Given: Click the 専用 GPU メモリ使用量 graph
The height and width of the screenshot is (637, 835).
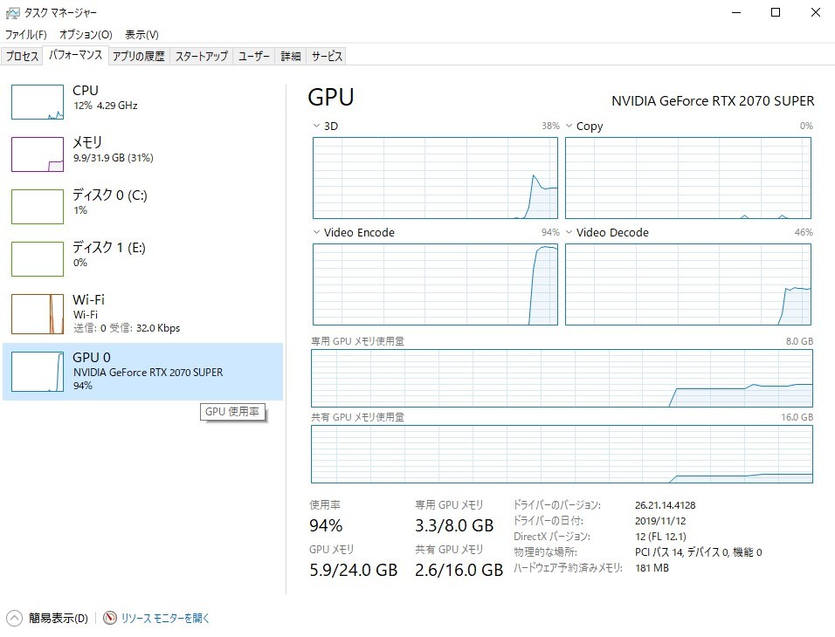Looking at the screenshot, I should [x=562, y=379].
